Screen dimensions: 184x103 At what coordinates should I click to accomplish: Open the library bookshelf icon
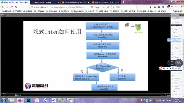[155, 7]
